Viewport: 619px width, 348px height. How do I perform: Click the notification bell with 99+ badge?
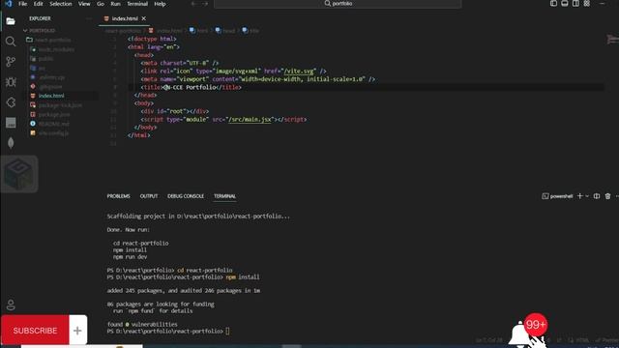tap(527, 330)
